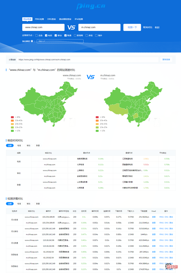Click the 总时间 column header in details table

84,211
